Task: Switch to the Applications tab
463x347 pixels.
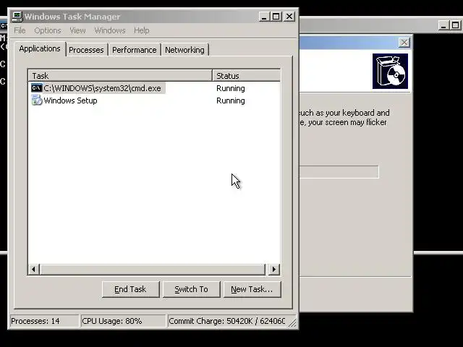Action: (x=40, y=48)
